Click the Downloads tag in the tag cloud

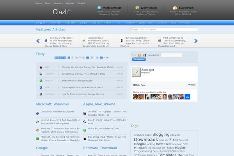pyautogui.click(x=146, y=140)
